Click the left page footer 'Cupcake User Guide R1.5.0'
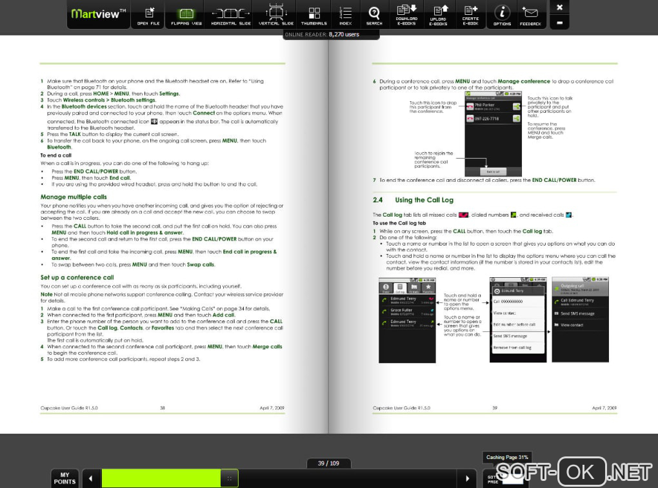 [x=69, y=408]
